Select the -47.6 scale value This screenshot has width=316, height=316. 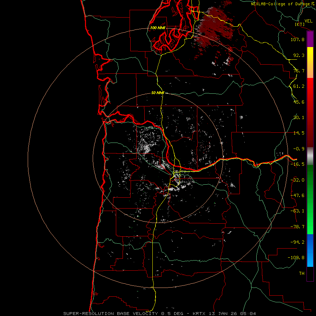[297, 196]
